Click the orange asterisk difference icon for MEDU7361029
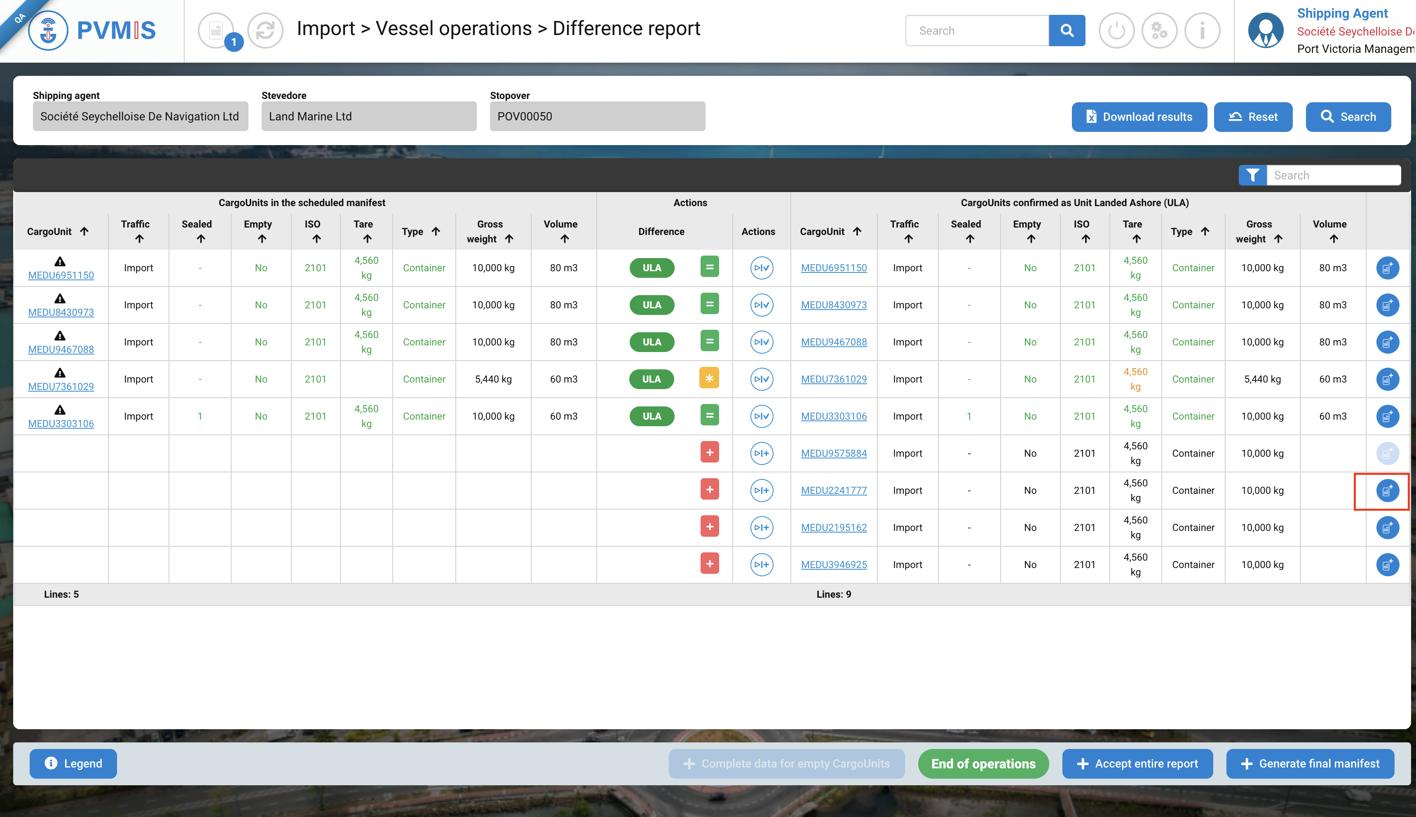 (x=709, y=379)
